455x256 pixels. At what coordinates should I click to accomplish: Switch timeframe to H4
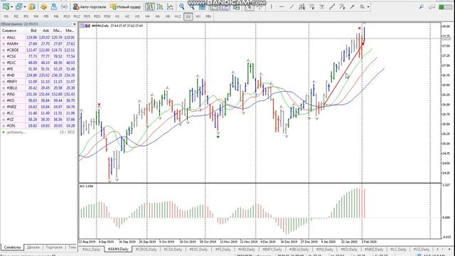click(147, 16)
